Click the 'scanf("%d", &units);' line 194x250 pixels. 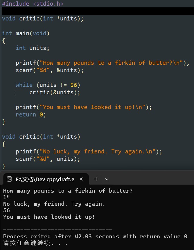click(49, 70)
